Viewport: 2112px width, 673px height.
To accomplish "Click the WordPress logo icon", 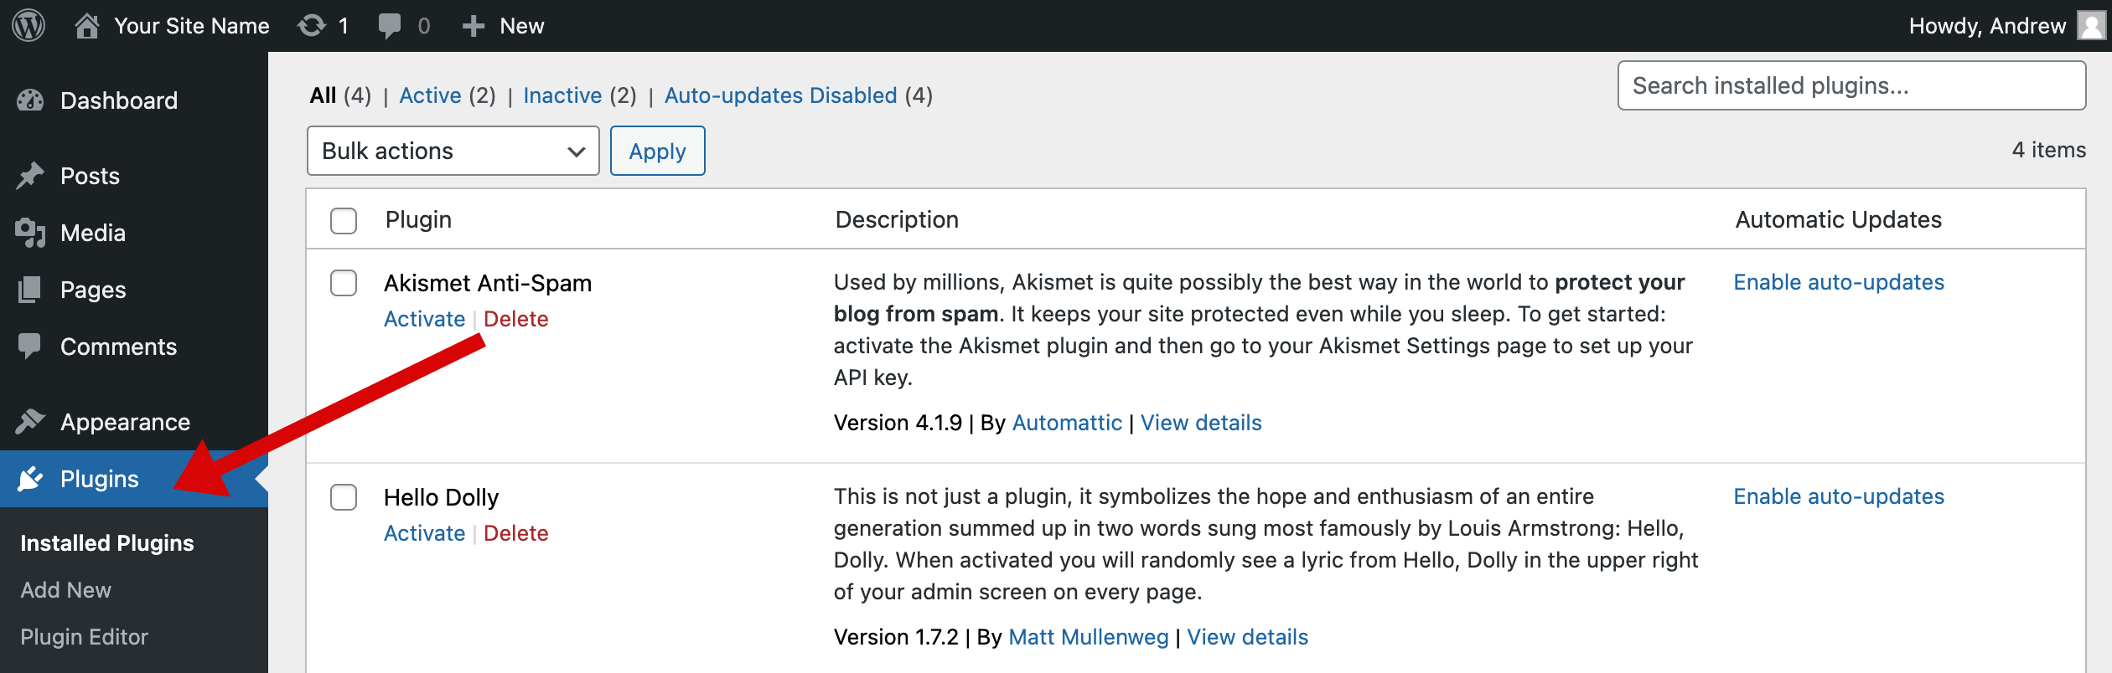I will tap(28, 26).
